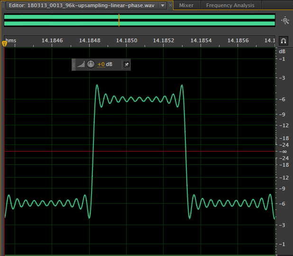Click the orange position line in overview

coord(119,20)
